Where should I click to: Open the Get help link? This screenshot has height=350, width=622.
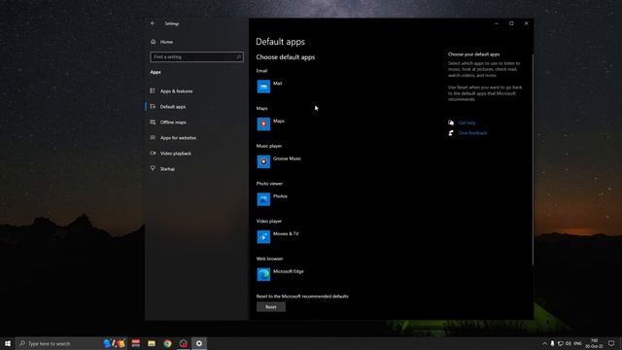pyautogui.click(x=466, y=122)
